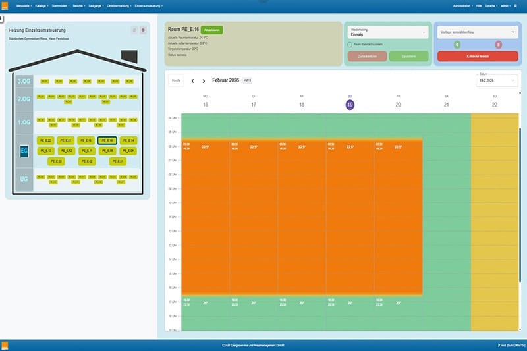This screenshot has width=527, height=351.
Task: Click the red round icon under Vorlage dropdown
Action: click(498, 45)
